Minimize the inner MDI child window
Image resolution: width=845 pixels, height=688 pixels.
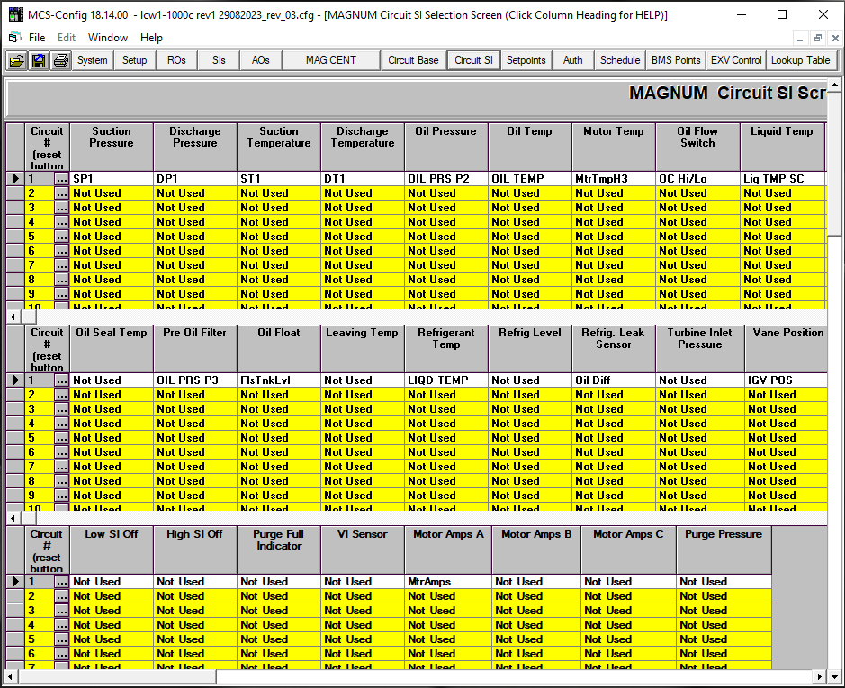click(801, 38)
